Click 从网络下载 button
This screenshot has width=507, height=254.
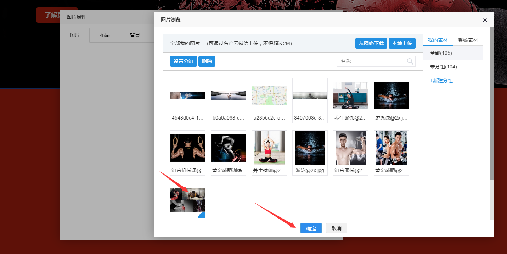click(x=371, y=43)
